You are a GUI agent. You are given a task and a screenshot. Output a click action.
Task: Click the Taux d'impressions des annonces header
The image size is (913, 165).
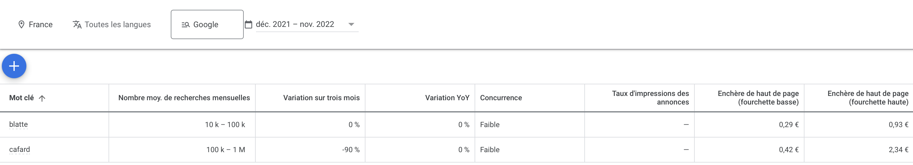click(650, 98)
